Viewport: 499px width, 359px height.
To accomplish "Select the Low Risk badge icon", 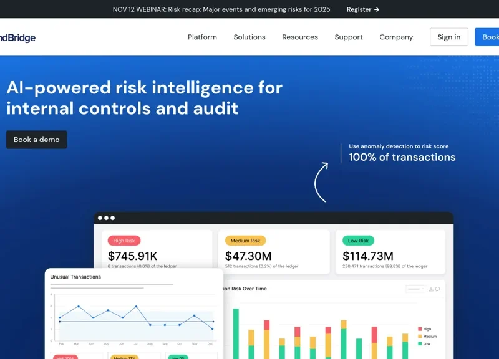I will (x=357, y=240).
